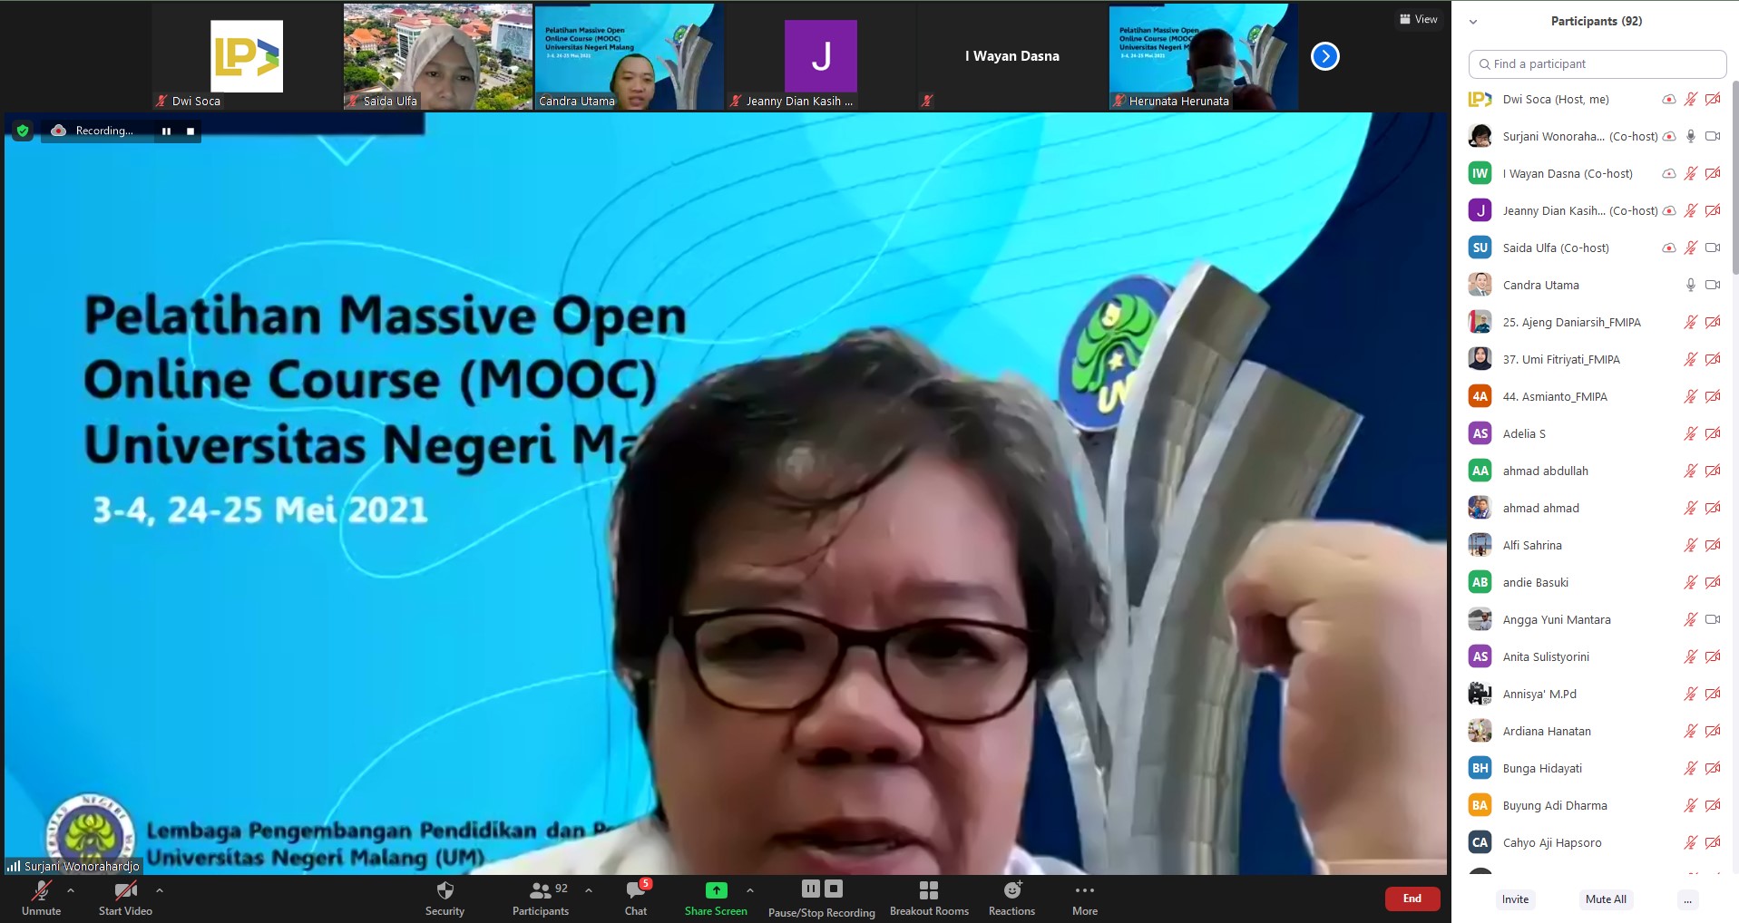Screen dimensions: 1739x923
Task: Invite new participants
Action: coord(1515,899)
